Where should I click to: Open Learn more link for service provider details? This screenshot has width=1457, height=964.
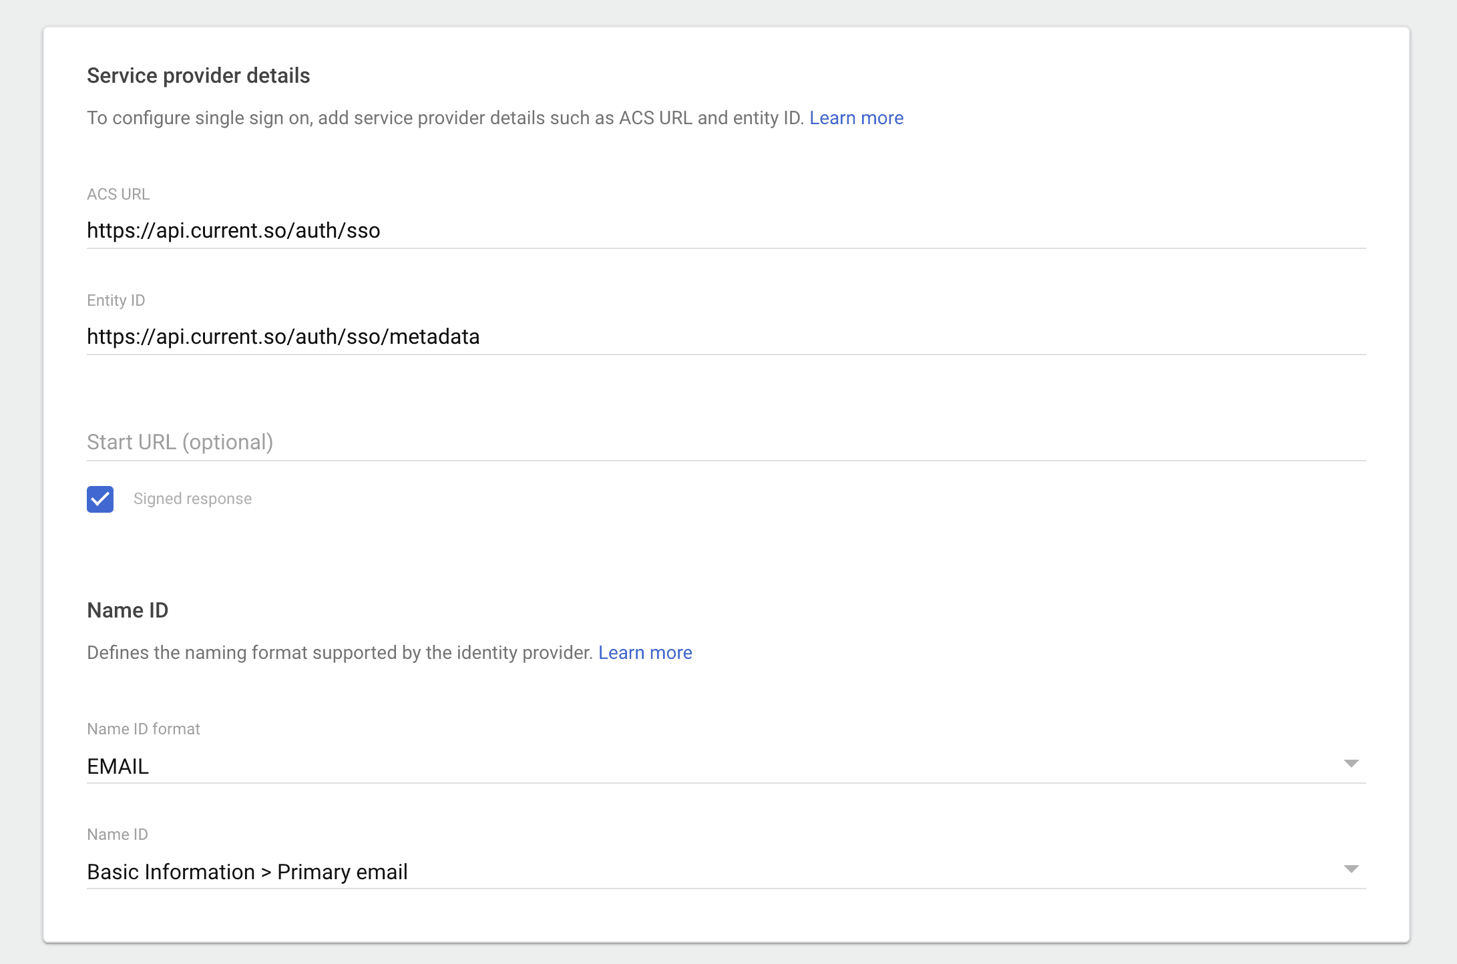[856, 118]
